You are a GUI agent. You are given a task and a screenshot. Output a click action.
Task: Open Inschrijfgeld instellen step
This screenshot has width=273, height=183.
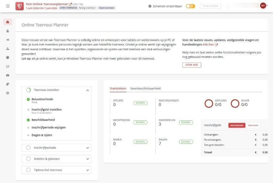click(46, 110)
